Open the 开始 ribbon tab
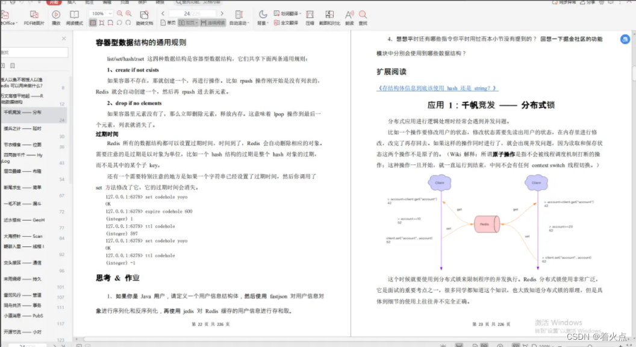 tap(54, 2)
